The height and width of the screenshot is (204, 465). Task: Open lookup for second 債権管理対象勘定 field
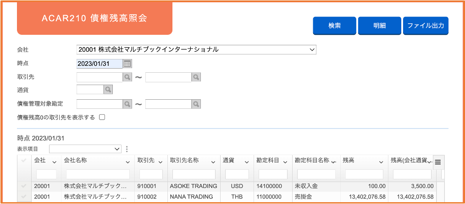(x=196, y=104)
